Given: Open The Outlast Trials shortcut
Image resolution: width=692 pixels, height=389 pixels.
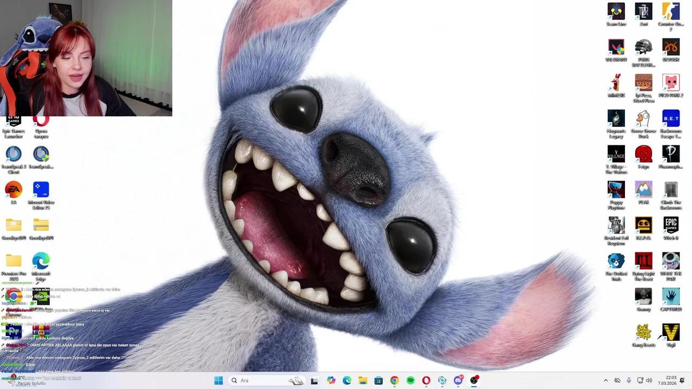Looking at the screenshot, I should pos(616,266).
